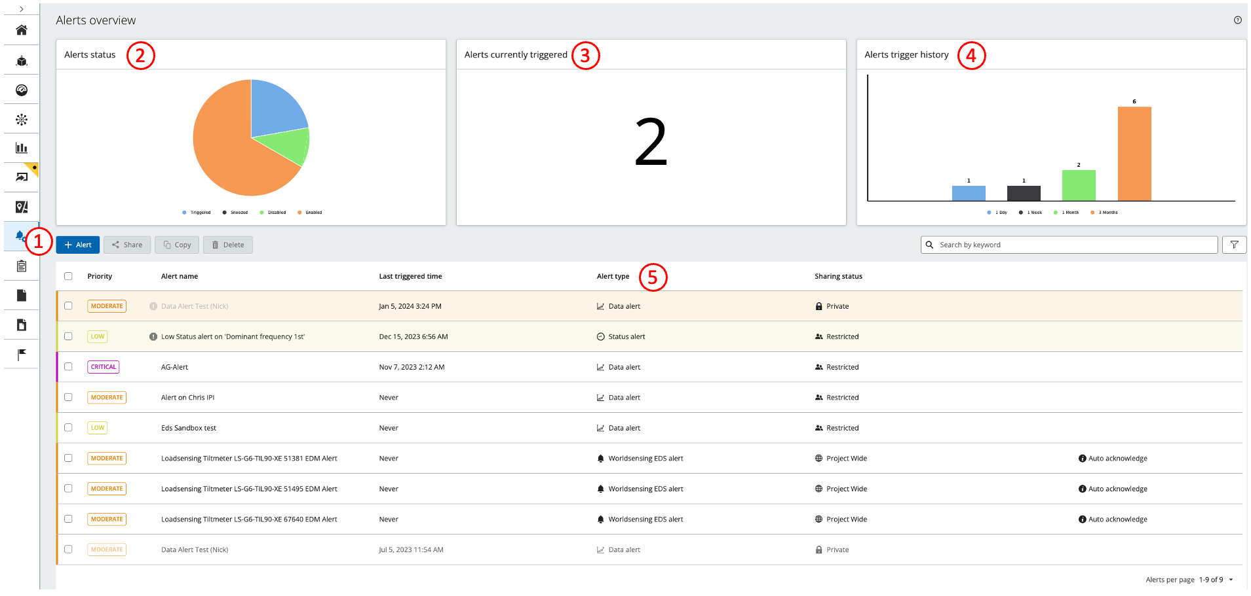Click the Nov 7, 2023 2:12 AM timestamp
1251x596 pixels.
[412, 367]
